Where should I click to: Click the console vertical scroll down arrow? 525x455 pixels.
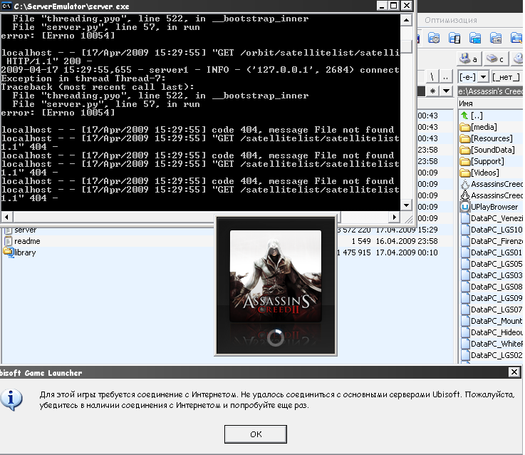pyautogui.click(x=406, y=205)
